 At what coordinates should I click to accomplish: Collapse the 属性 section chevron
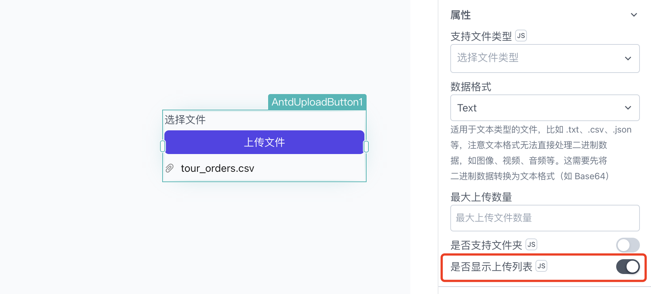tap(634, 15)
